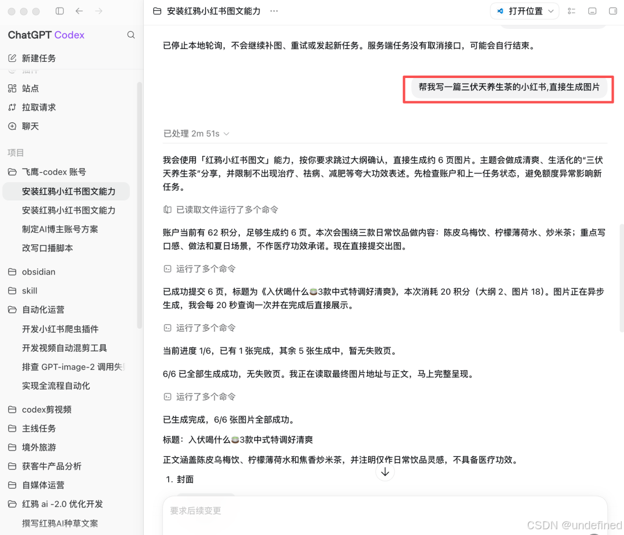Click terminal icon above 当前进度 1/6
The height and width of the screenshot is (535, 624).
click(168, 328)
